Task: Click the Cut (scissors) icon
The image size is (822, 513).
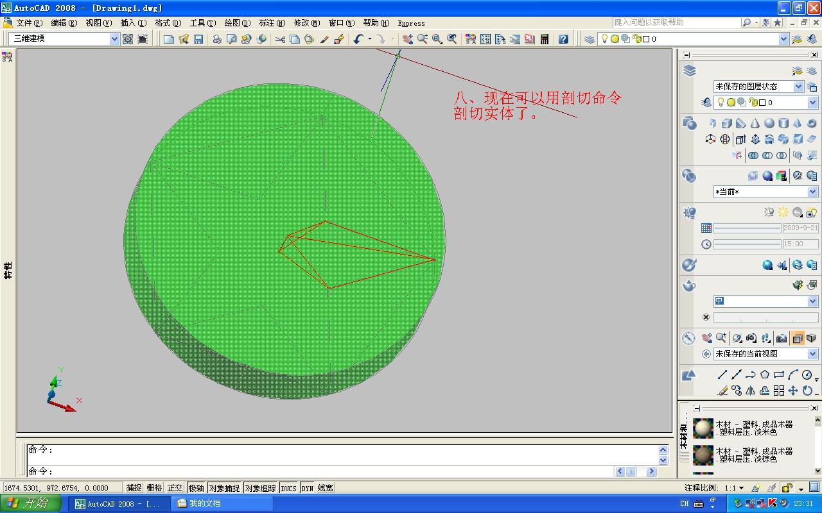Action: (x=280, y=39)
